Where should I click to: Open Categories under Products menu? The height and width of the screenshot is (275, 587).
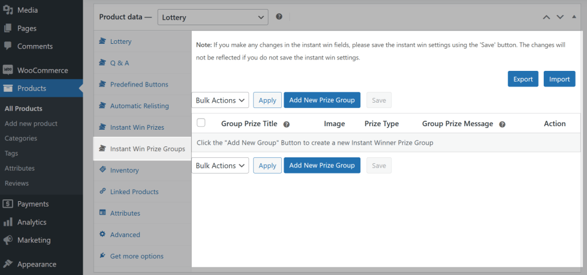pyautogui.click(x=21, y=138)
